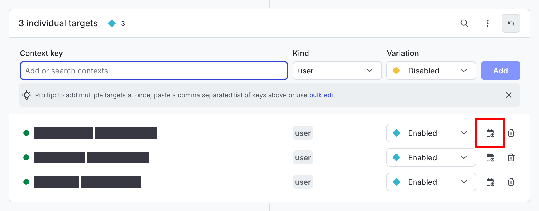Open the Kind dropdown showing user
The image size is (539, 211).
coord(337,71)
